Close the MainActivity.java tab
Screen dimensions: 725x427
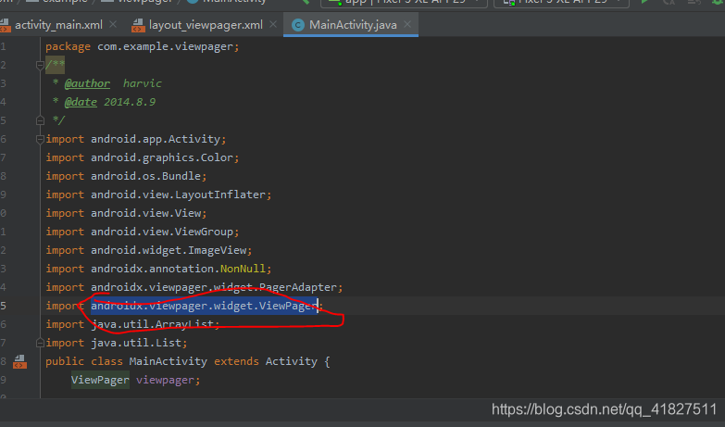[x=407, y=24]
